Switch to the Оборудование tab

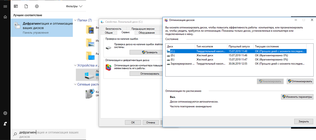pos(147,33)
